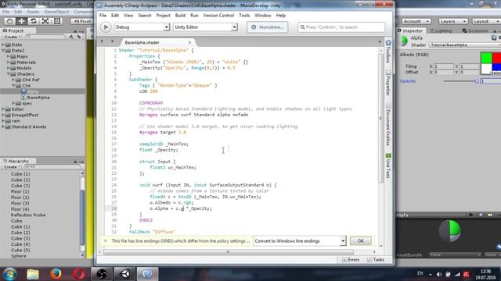
Task: Go to previous document tab arrow
Action: (102, 41)
